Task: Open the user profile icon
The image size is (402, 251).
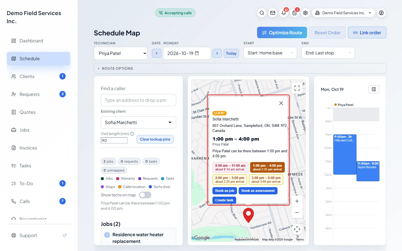Action: (x=381, y=13)
